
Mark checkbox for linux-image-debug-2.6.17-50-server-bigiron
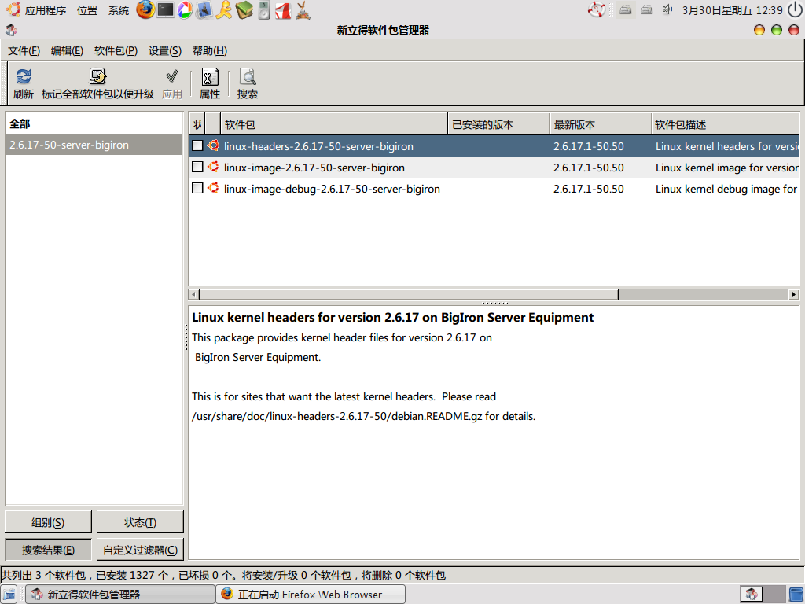tap(197, 188)
